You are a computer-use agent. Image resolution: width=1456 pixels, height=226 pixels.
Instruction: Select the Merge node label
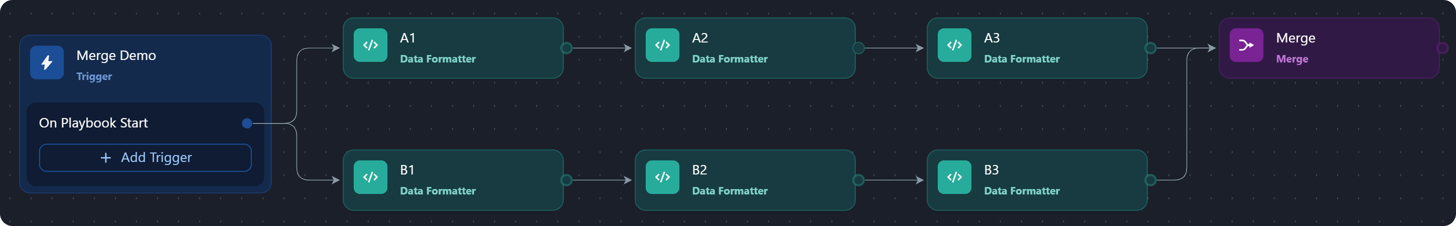point(1295,38)
